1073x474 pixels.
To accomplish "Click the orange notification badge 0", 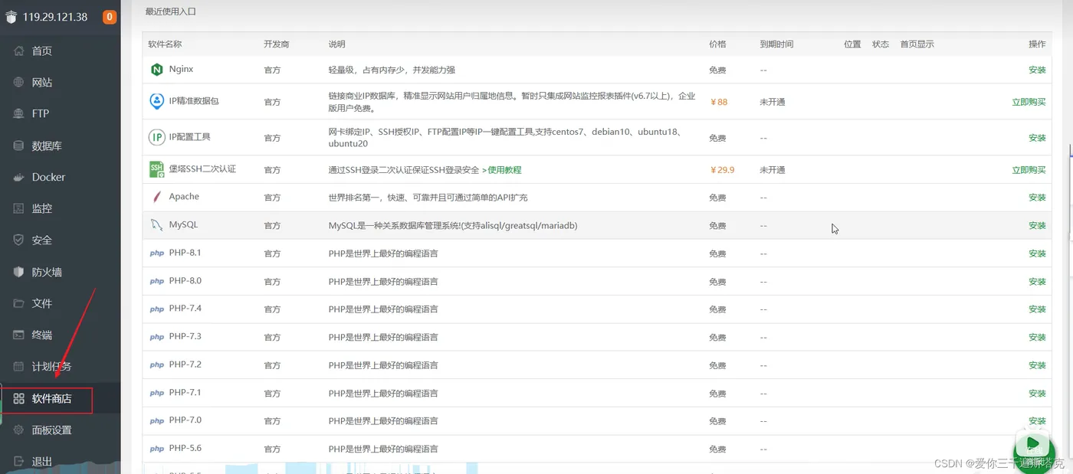I will 110,16.
